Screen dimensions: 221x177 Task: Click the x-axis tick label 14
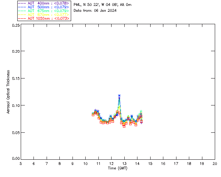pos(137,164)
